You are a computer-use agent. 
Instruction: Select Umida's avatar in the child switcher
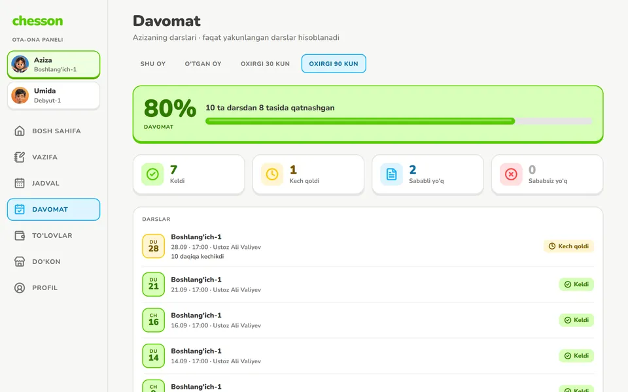[x=20, y=95]
